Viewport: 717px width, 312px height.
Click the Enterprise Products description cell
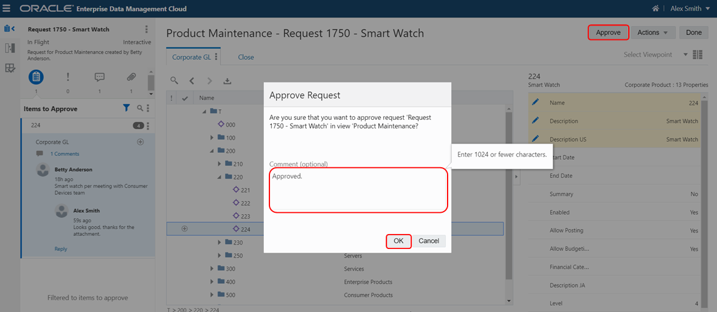point(368,282)
